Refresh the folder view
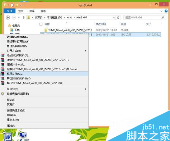170x141 pixels. click(118, 17)
